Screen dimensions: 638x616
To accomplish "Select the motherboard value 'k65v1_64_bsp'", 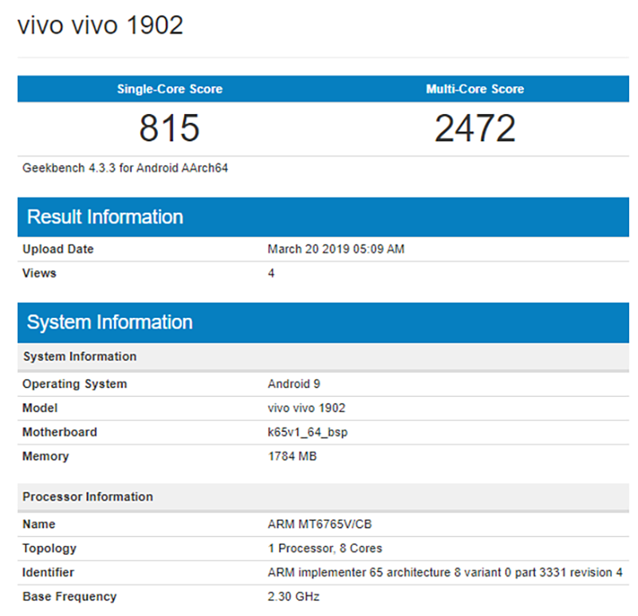I will (x=307, y=432).
